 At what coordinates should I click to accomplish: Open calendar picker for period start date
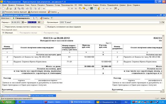(23, 22)
